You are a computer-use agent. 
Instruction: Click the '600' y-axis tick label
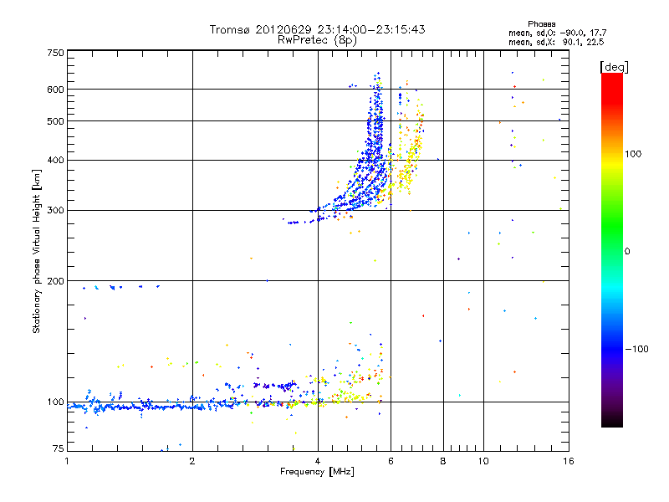[55, 90]
